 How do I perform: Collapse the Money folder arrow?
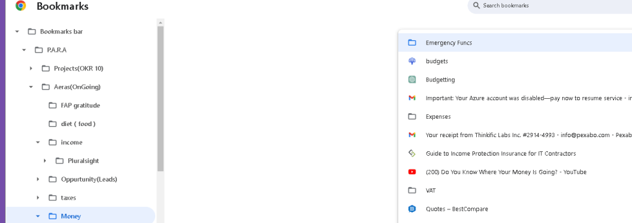38,216
